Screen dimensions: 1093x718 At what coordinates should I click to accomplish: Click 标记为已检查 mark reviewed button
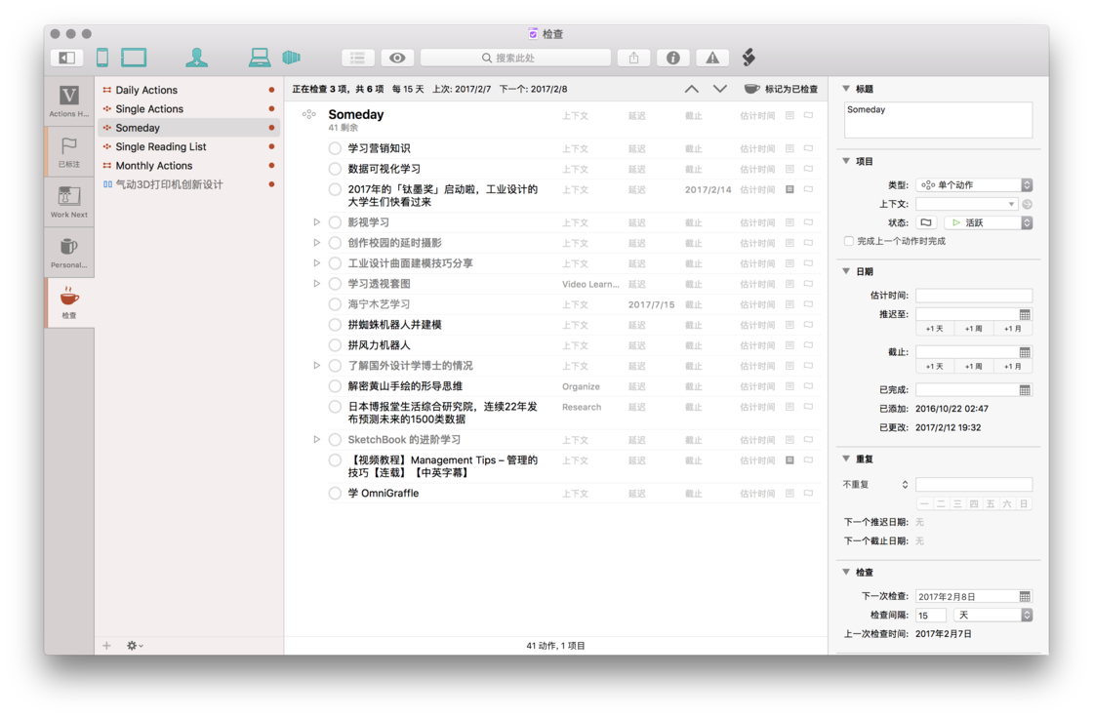point(781,89)
